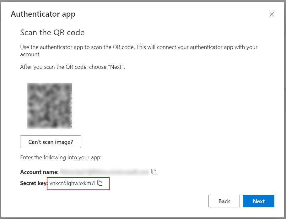The height and width of the screenshot is (219, 286).
Task: Click the "Enter the following into your app:" text
Action: [x=61, y=157]
